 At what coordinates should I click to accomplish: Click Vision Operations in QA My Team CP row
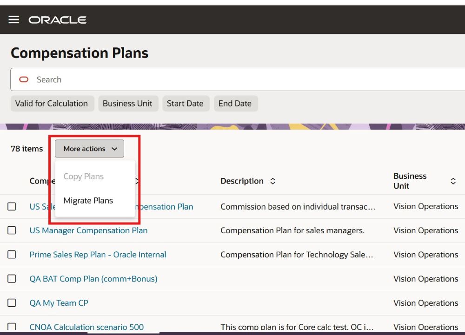[x=425, y=303]
